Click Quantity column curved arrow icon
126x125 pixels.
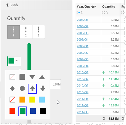tap(107, 13)
